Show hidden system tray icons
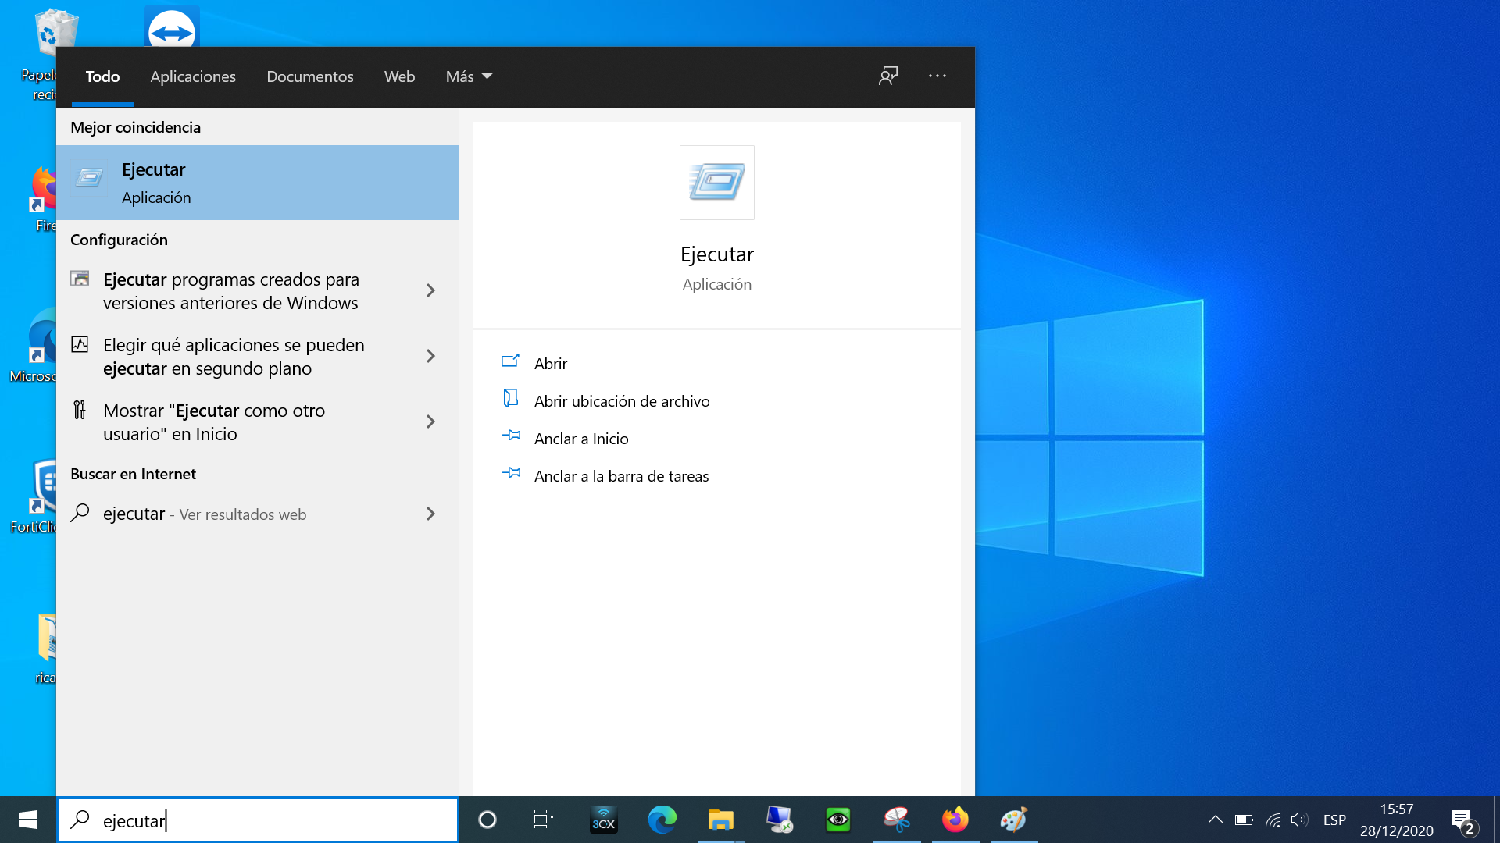Screen dimensions: 1500x843 click(1215, 820)
